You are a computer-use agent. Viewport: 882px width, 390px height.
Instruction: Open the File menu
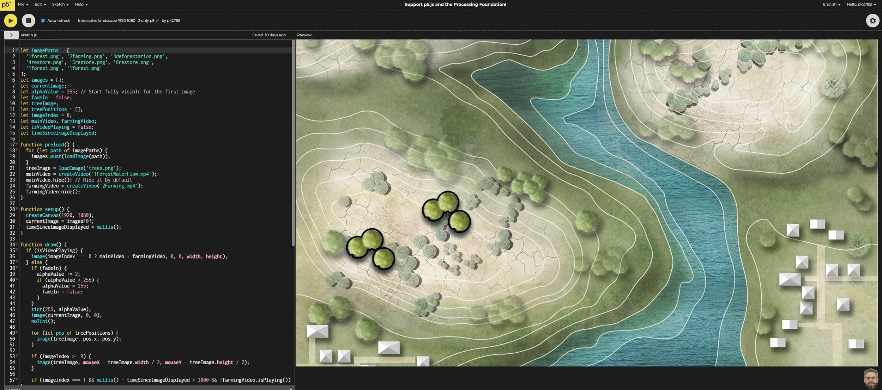pyautogui.click(x=23, y=4)
